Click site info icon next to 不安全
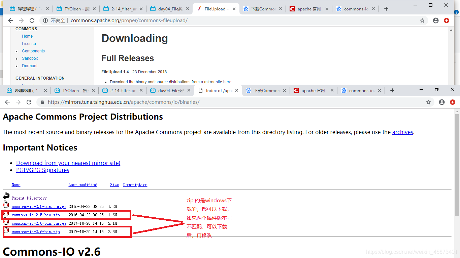 pyautogui.click(x=45, y=20)
